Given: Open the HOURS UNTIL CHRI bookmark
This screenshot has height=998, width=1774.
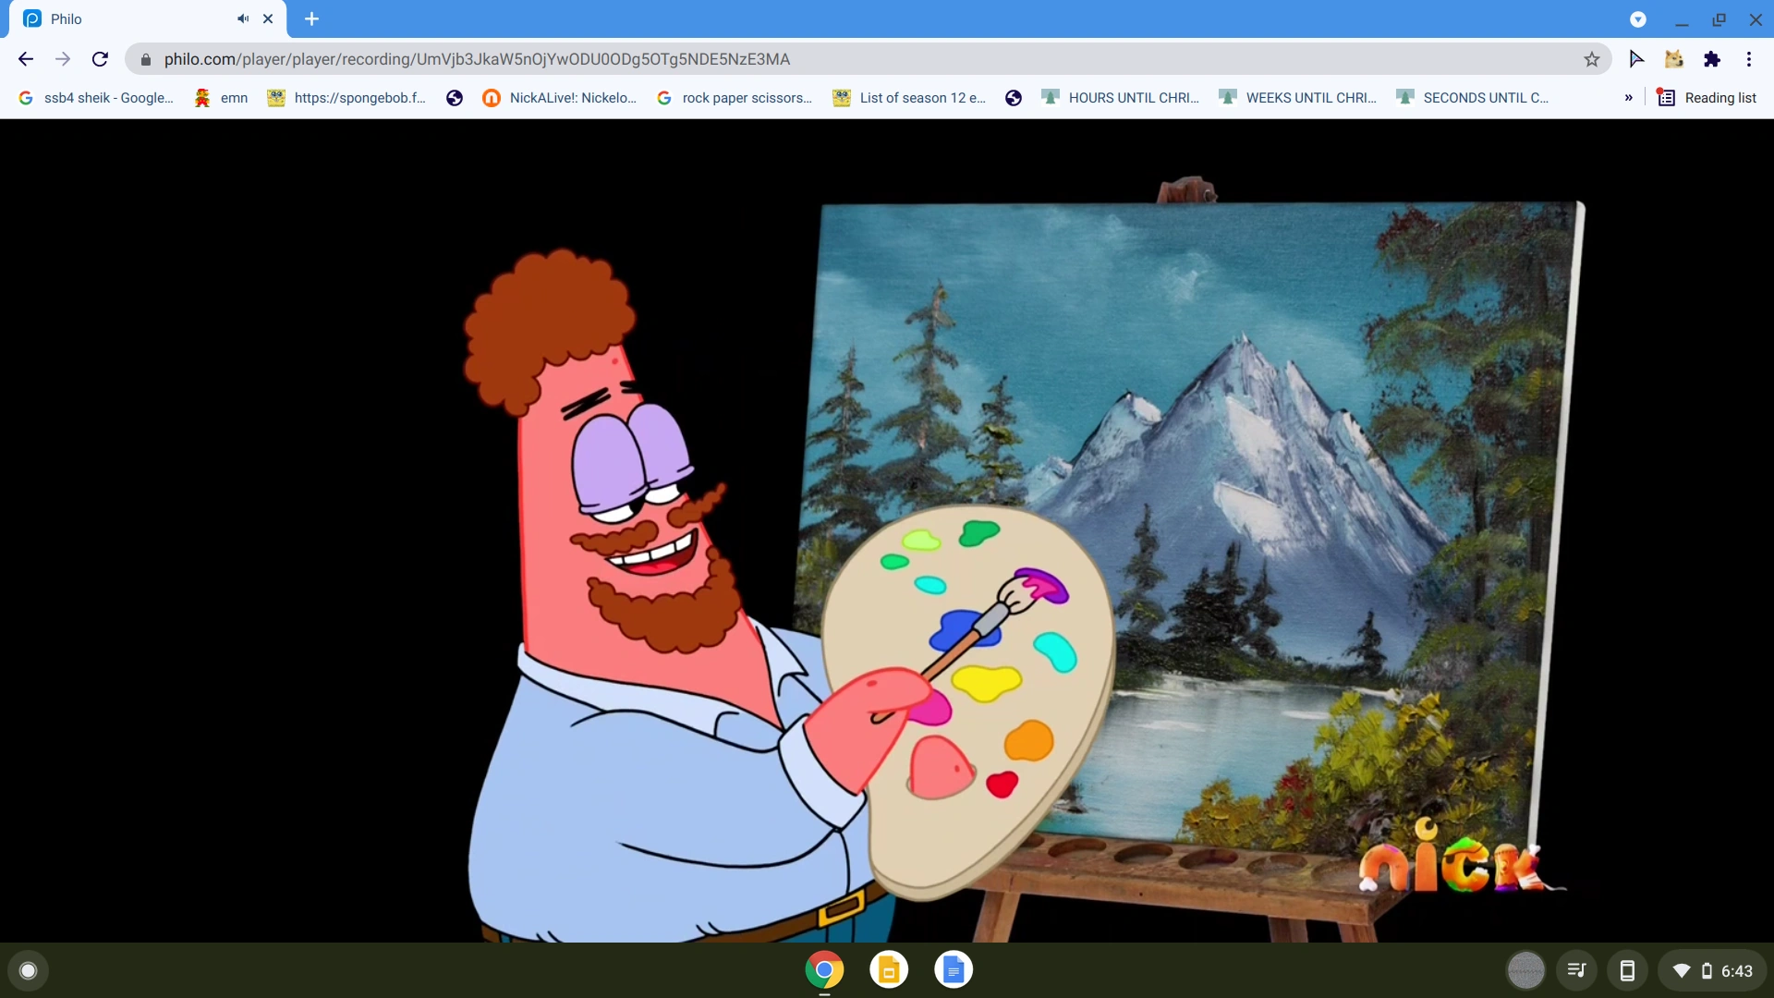Looking at the screenshot, I should point(1120,97).
